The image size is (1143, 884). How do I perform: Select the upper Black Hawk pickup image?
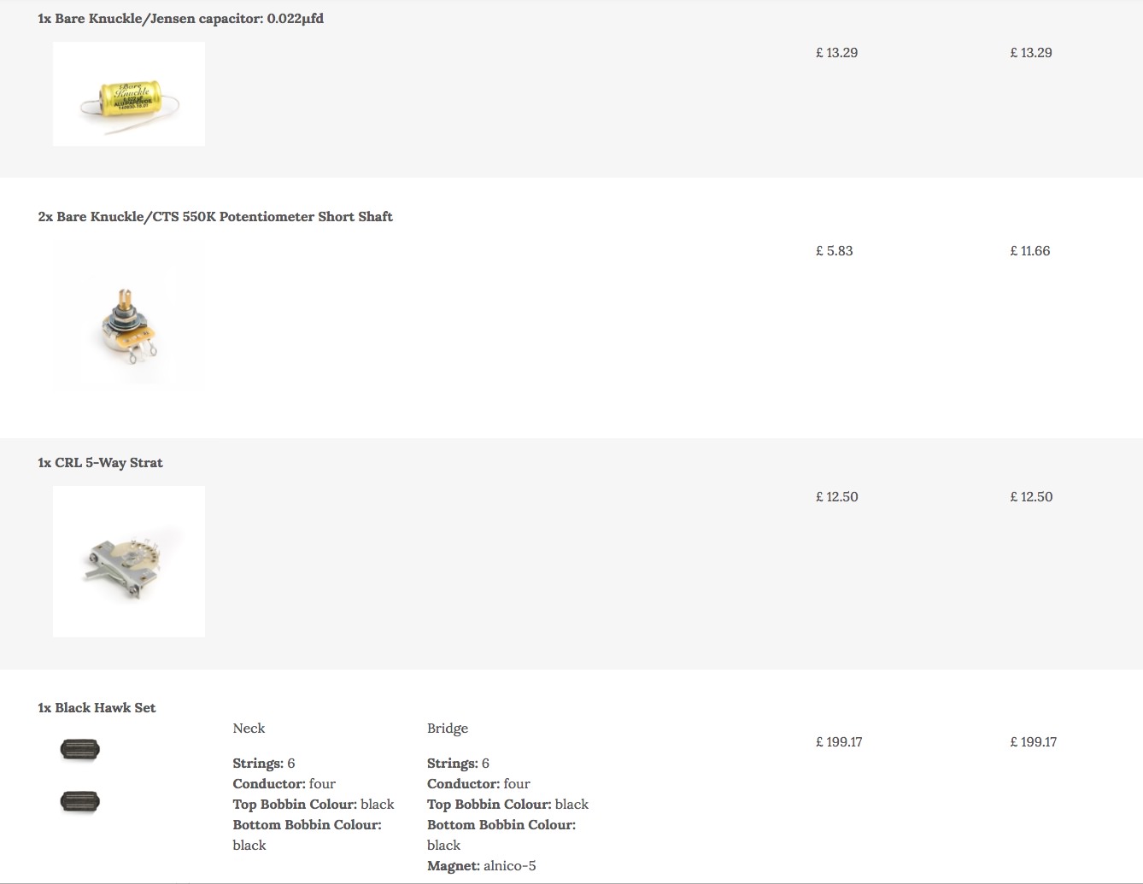pyautogui.click(x=80, y=750)
